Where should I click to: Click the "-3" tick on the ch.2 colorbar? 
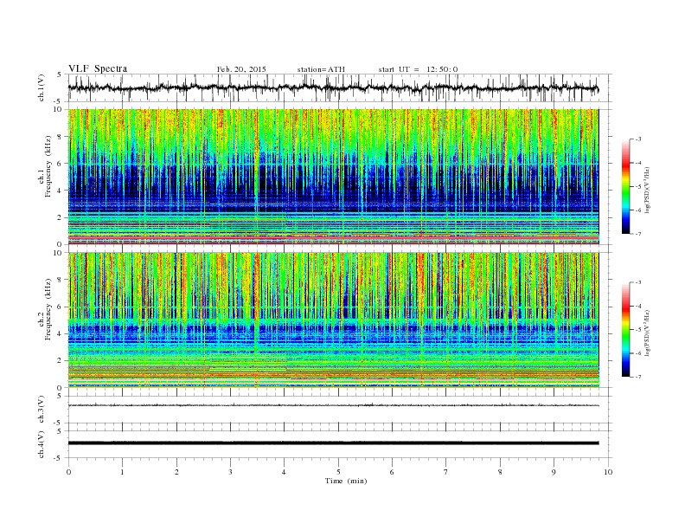pos(637,282)
